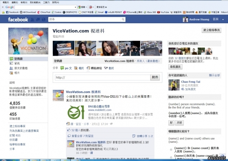Viewport: 228px width, 161px height.
Task: Open the CNET bookmark
Action: click(86, 12)
